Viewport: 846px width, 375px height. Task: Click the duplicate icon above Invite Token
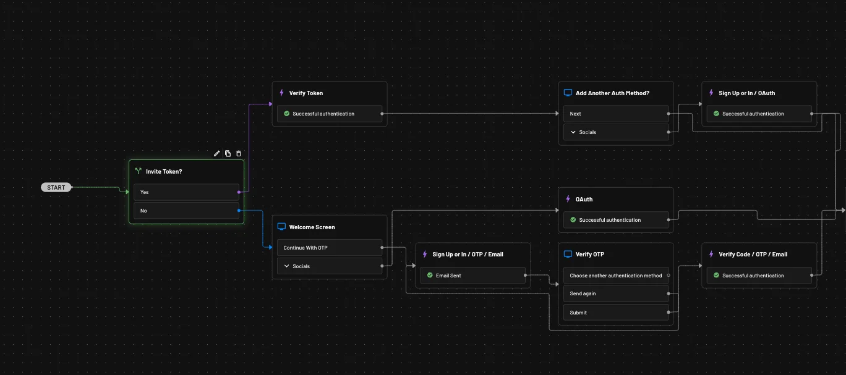coord(228,153)
